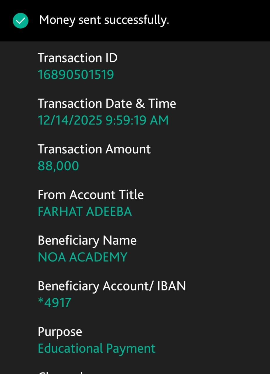Tap the amount value 88,000
This screenshot has height=374, width=270.
[58, 166]
